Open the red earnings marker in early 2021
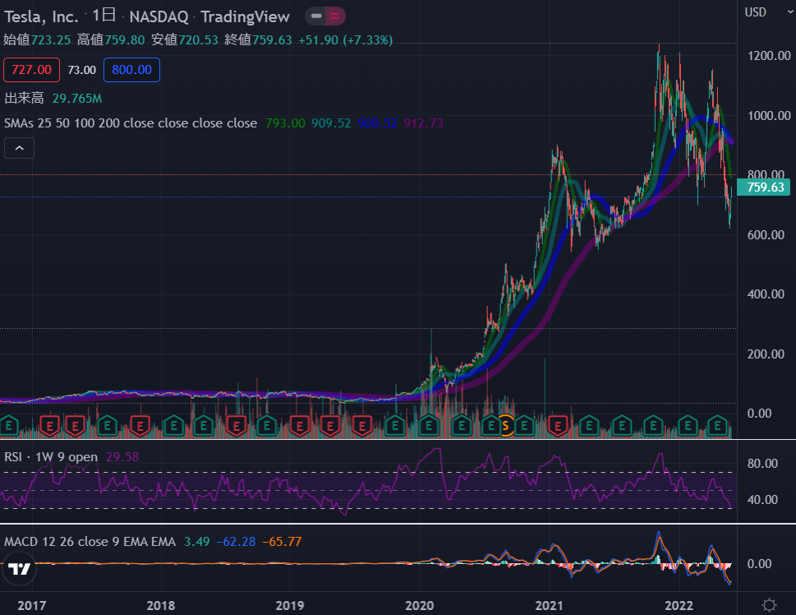 [x=558, y=425]
